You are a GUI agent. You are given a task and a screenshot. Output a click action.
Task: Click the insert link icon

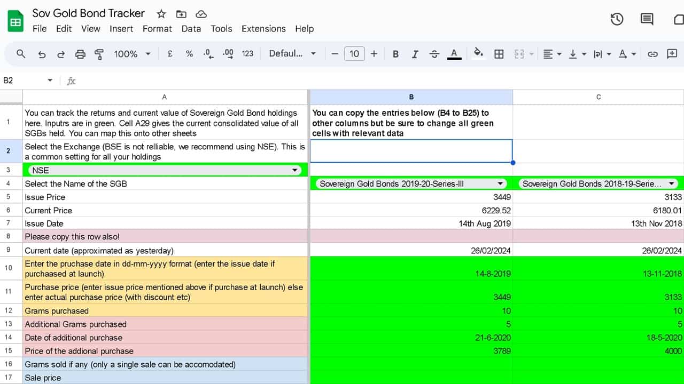click(x=651, y=54)
